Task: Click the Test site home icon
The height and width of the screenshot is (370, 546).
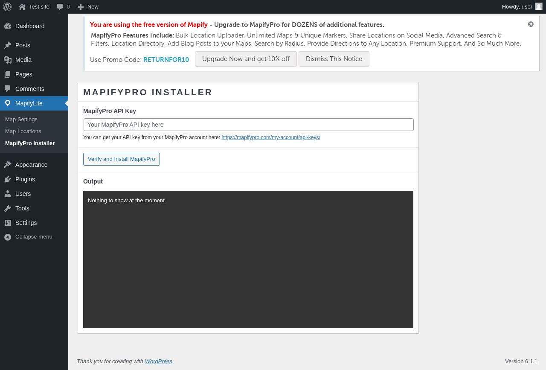Action: coord(22,7)
